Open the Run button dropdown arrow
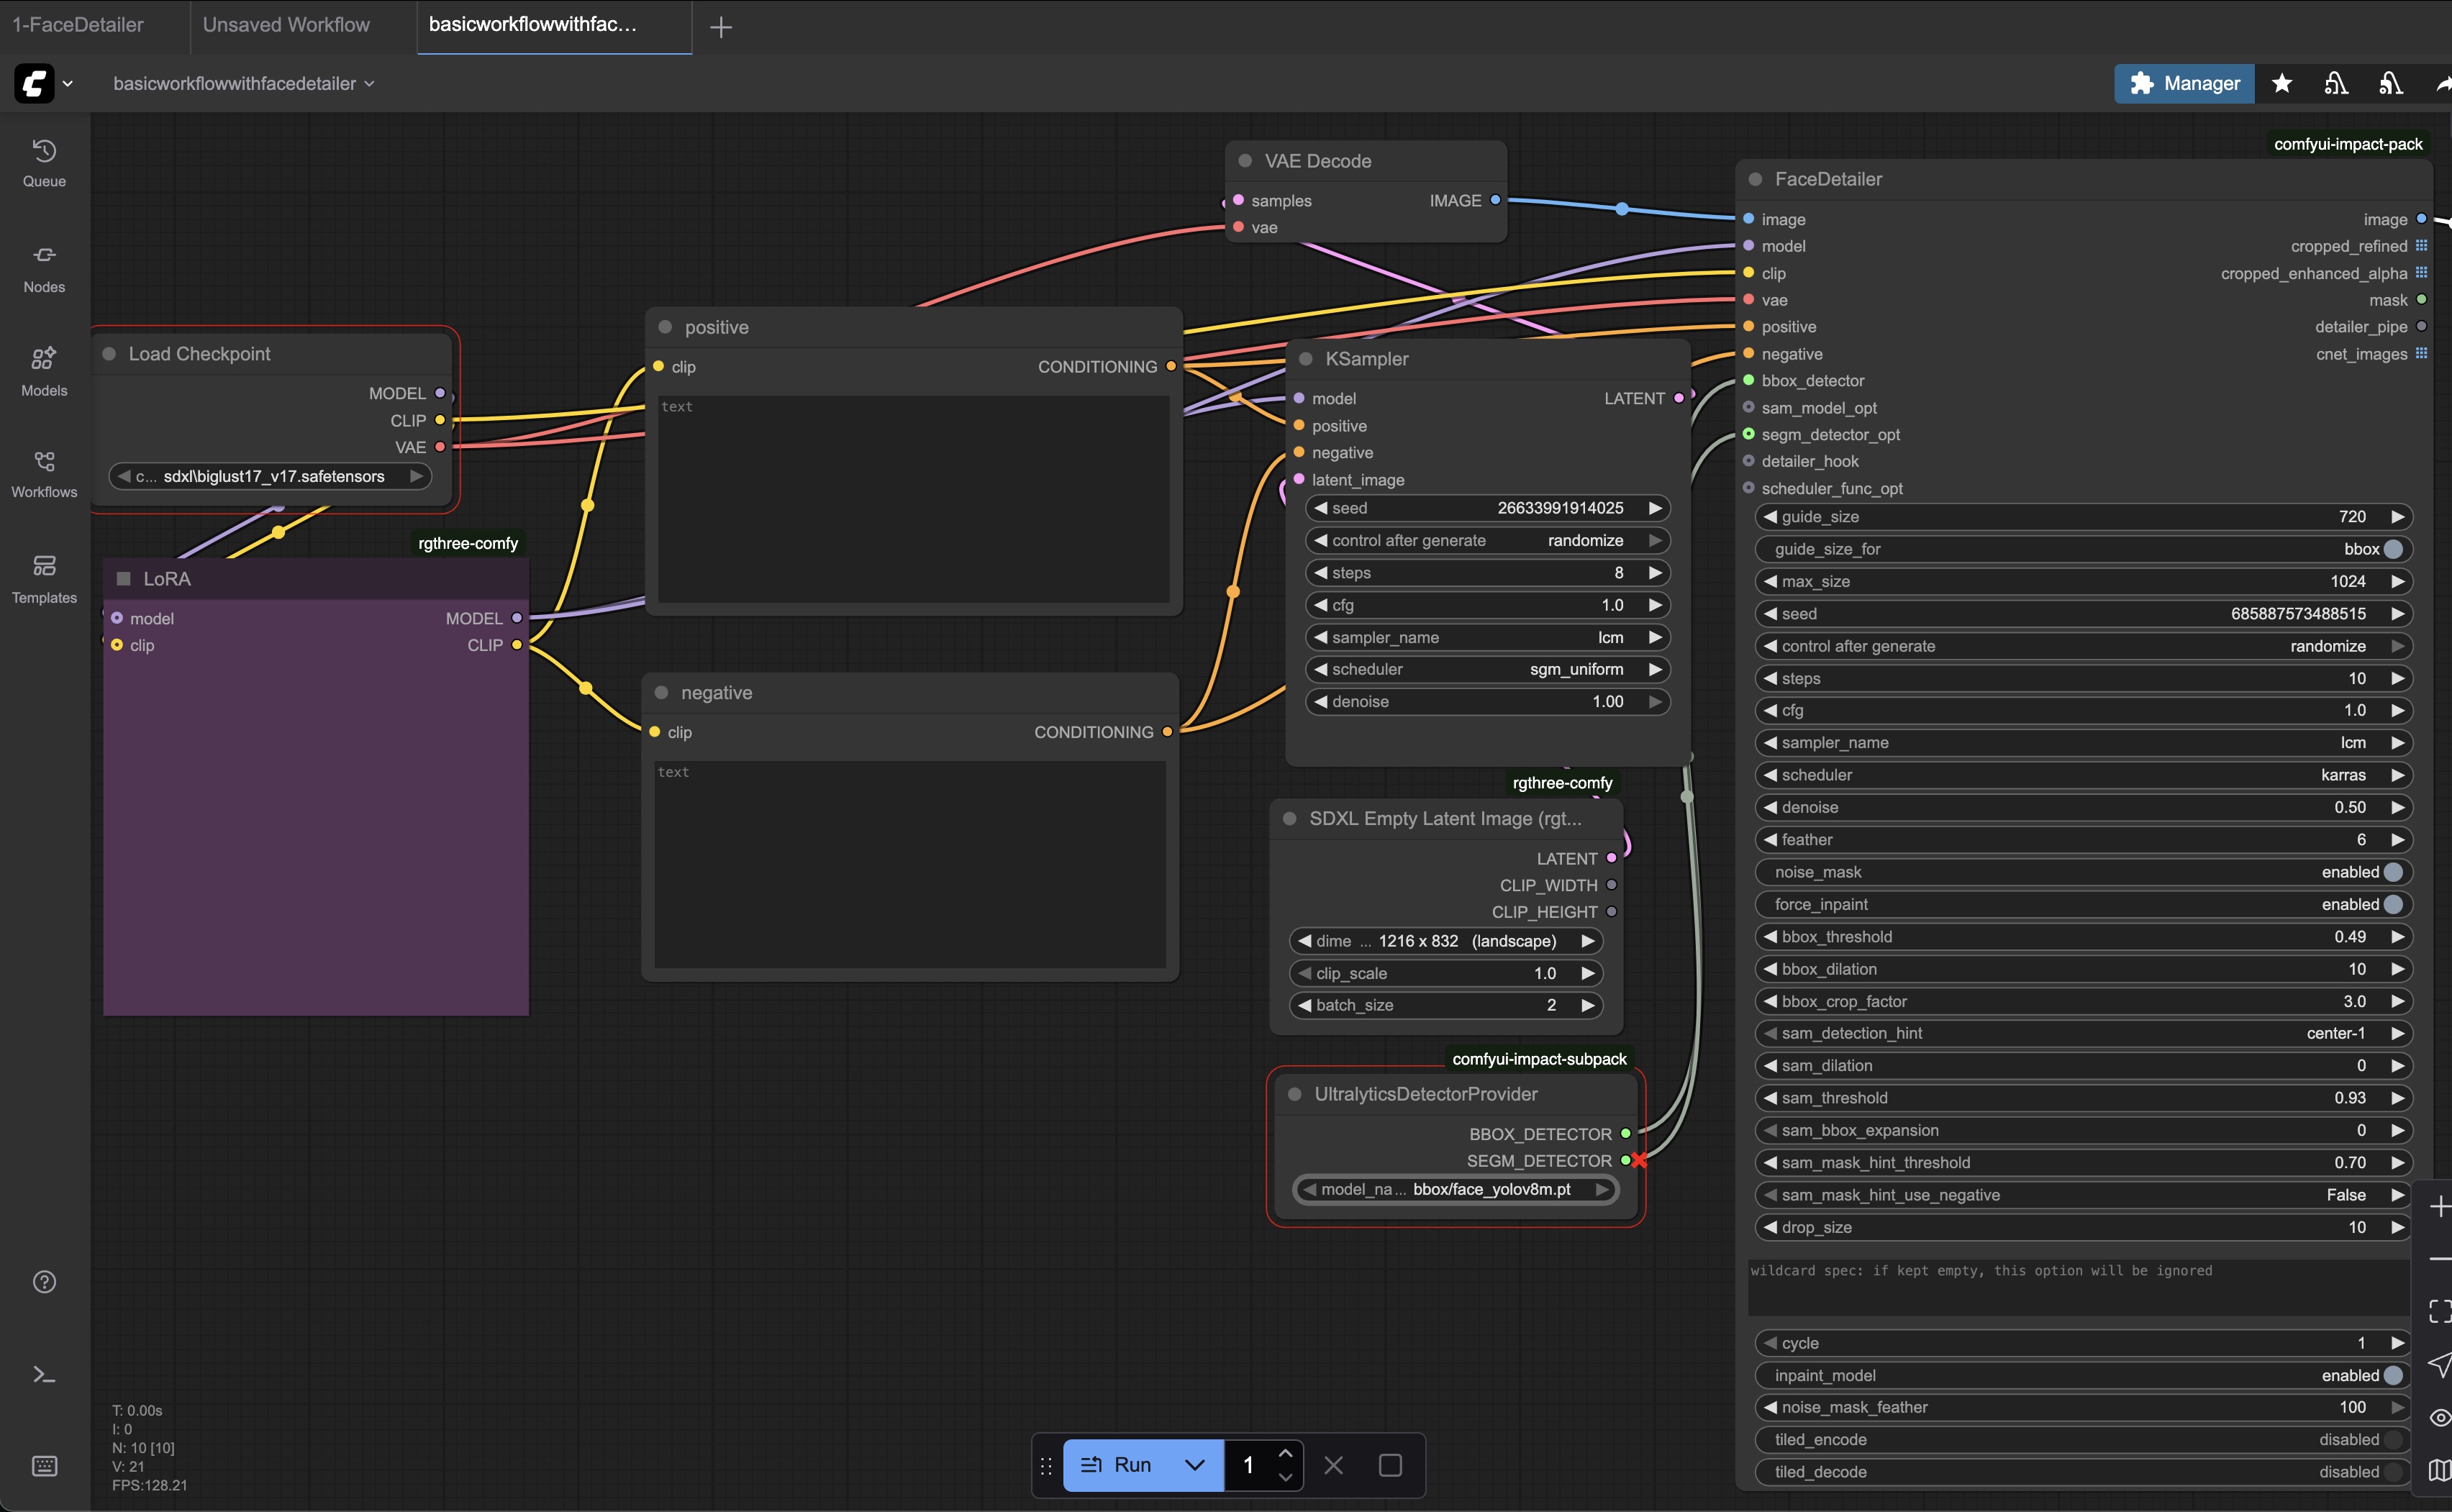2452x1512 pixels. pyautogui.click(x=1194, y=1465)
